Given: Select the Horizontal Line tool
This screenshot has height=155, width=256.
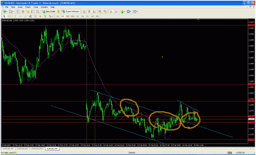Looking at the screenshot, I should [20, 16].
